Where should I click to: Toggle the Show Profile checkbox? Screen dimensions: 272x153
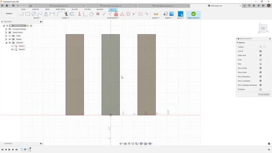[261, 68]
